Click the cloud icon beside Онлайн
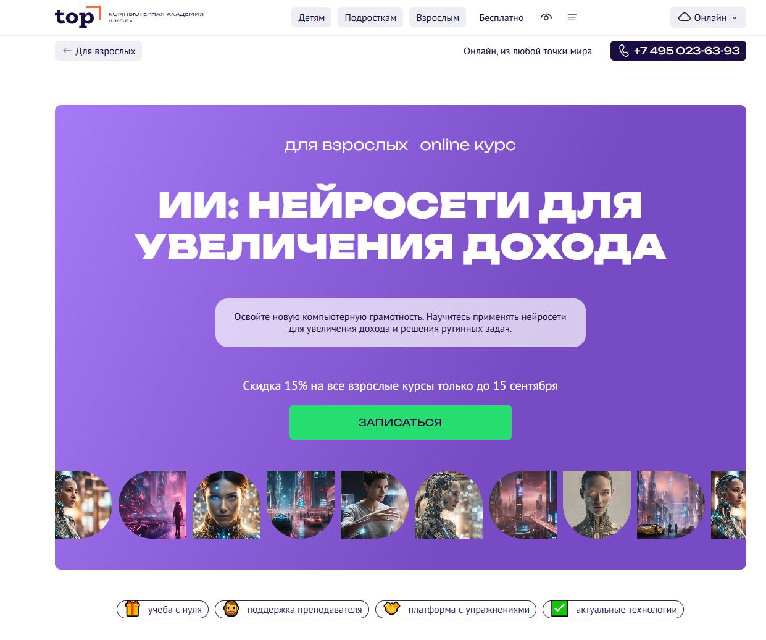 point(685,17)
